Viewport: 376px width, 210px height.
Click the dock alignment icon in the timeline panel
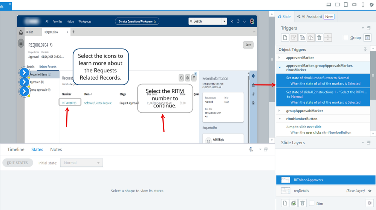click(x=251, y=150)
